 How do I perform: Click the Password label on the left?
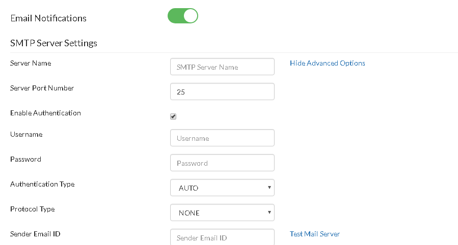(25, 160)
